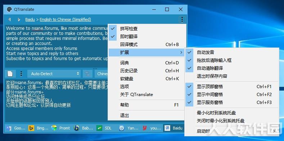The width and height of the screenshot is (284, 141).
Task: Click the new document clear icon
Action: (10, 74)
